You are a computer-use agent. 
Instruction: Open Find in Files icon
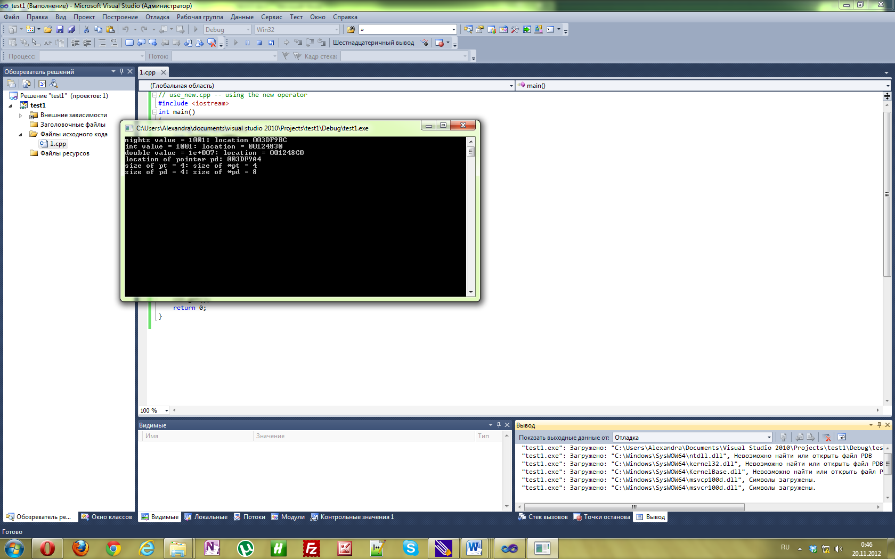point(351,29)
